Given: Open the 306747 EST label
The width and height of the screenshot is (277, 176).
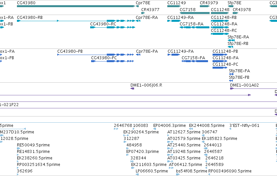Looking at the screenshot, I should tap(210, 132).
